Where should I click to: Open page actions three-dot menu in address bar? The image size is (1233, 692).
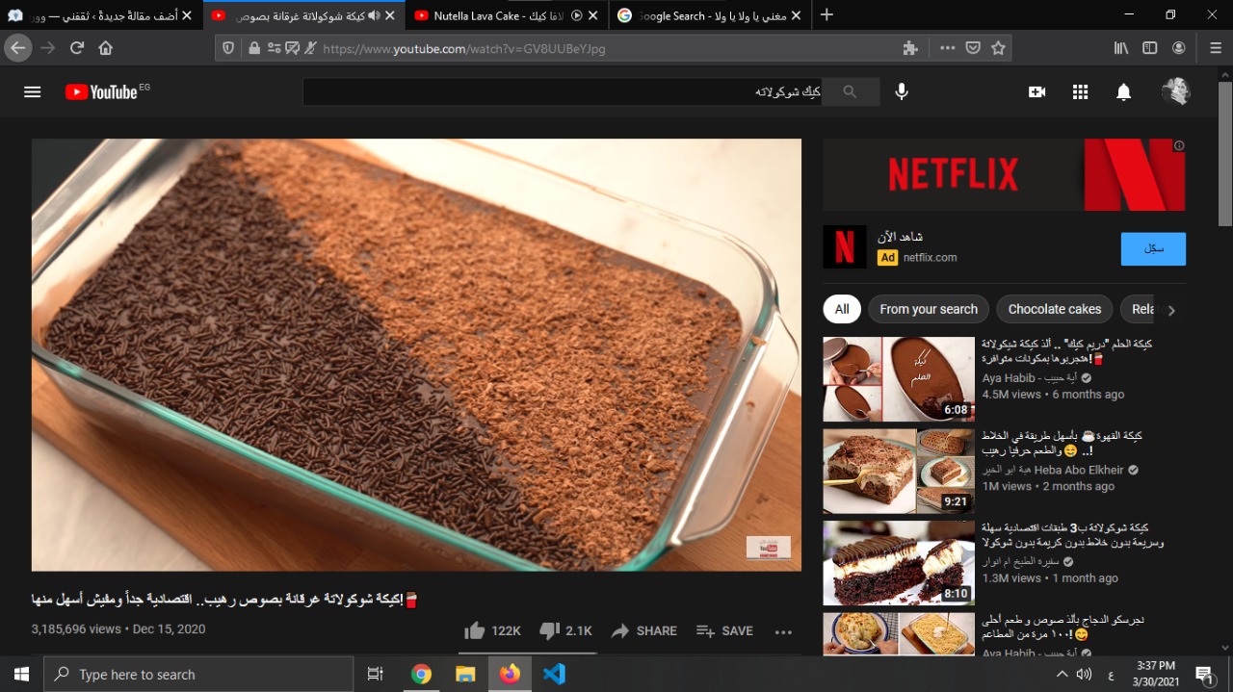[x=948, y=48]
